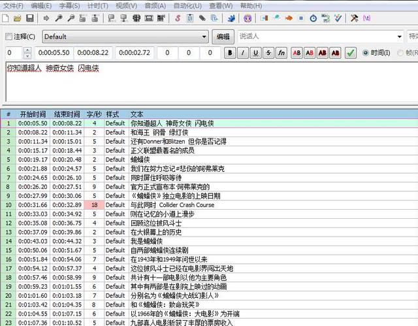Cycle the override tag hiding mode
The width and height of the screenshot is (418, 326).
click(x=367, y=18)
